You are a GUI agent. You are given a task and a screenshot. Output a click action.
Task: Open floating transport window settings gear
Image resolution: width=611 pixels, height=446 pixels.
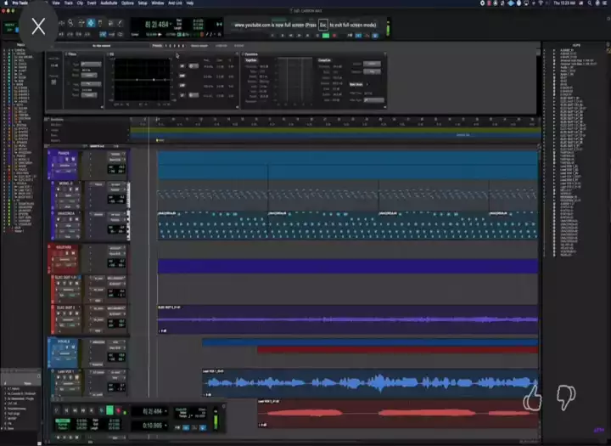click(224, 406)
